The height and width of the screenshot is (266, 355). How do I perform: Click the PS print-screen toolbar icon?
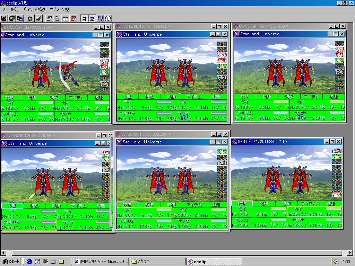click(100, 19)
